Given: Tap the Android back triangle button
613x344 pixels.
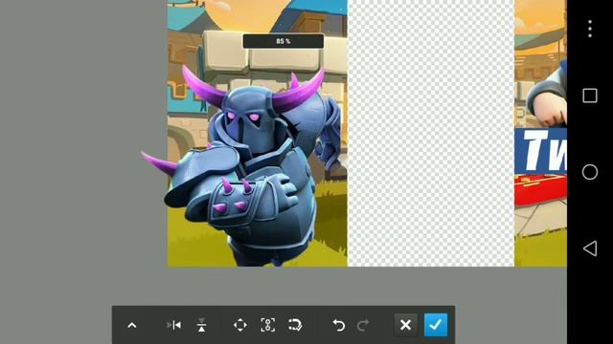Looking at the screenshot, I should [590, 248].
